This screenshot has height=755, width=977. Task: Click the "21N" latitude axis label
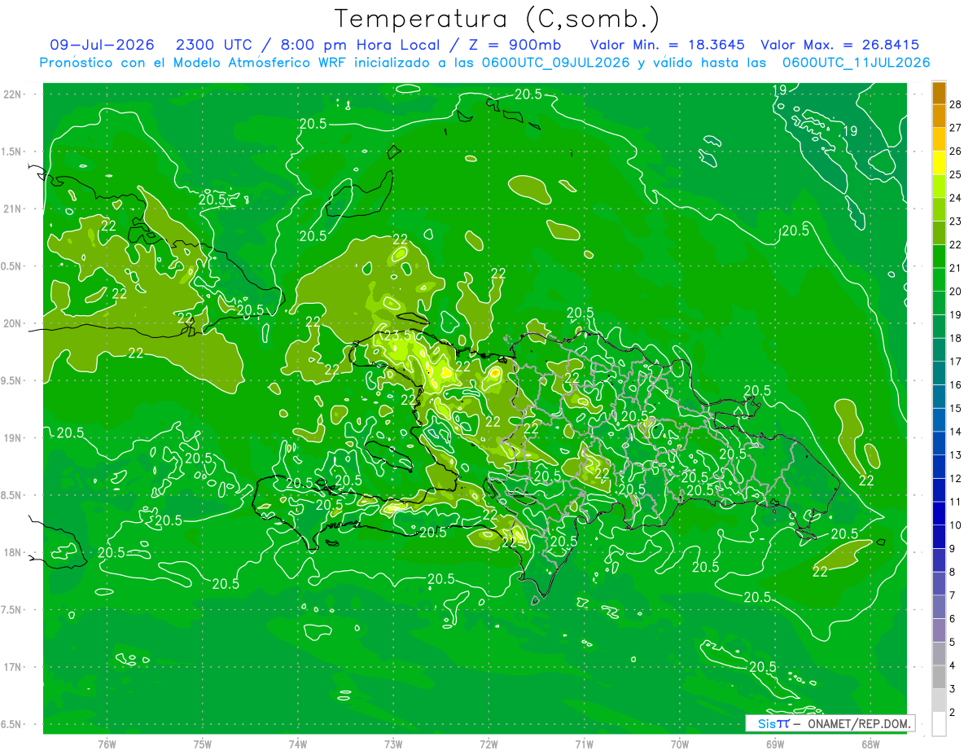point(12,209)
